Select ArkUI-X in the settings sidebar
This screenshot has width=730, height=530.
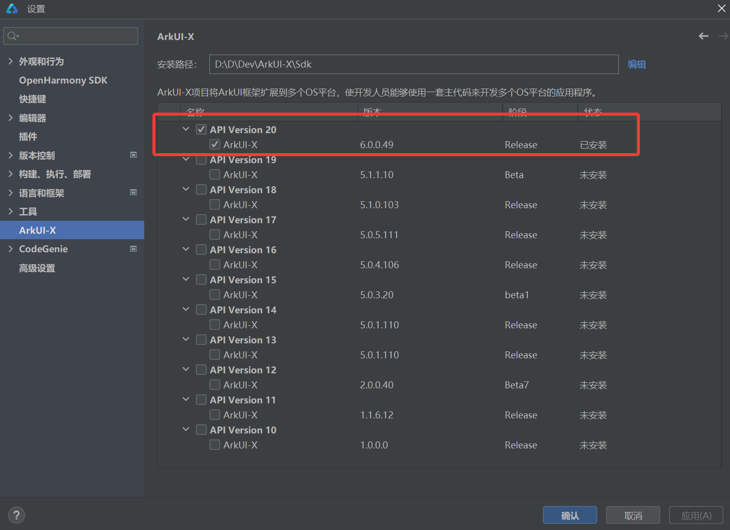pyautogui.click(x=72, y=230)
